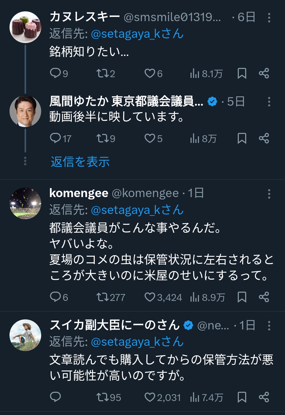Click 風間ゆたか's blue verified badge
The width and height of the screenshot is (285, 415).
pyautogui.click(x=212, y=101)
